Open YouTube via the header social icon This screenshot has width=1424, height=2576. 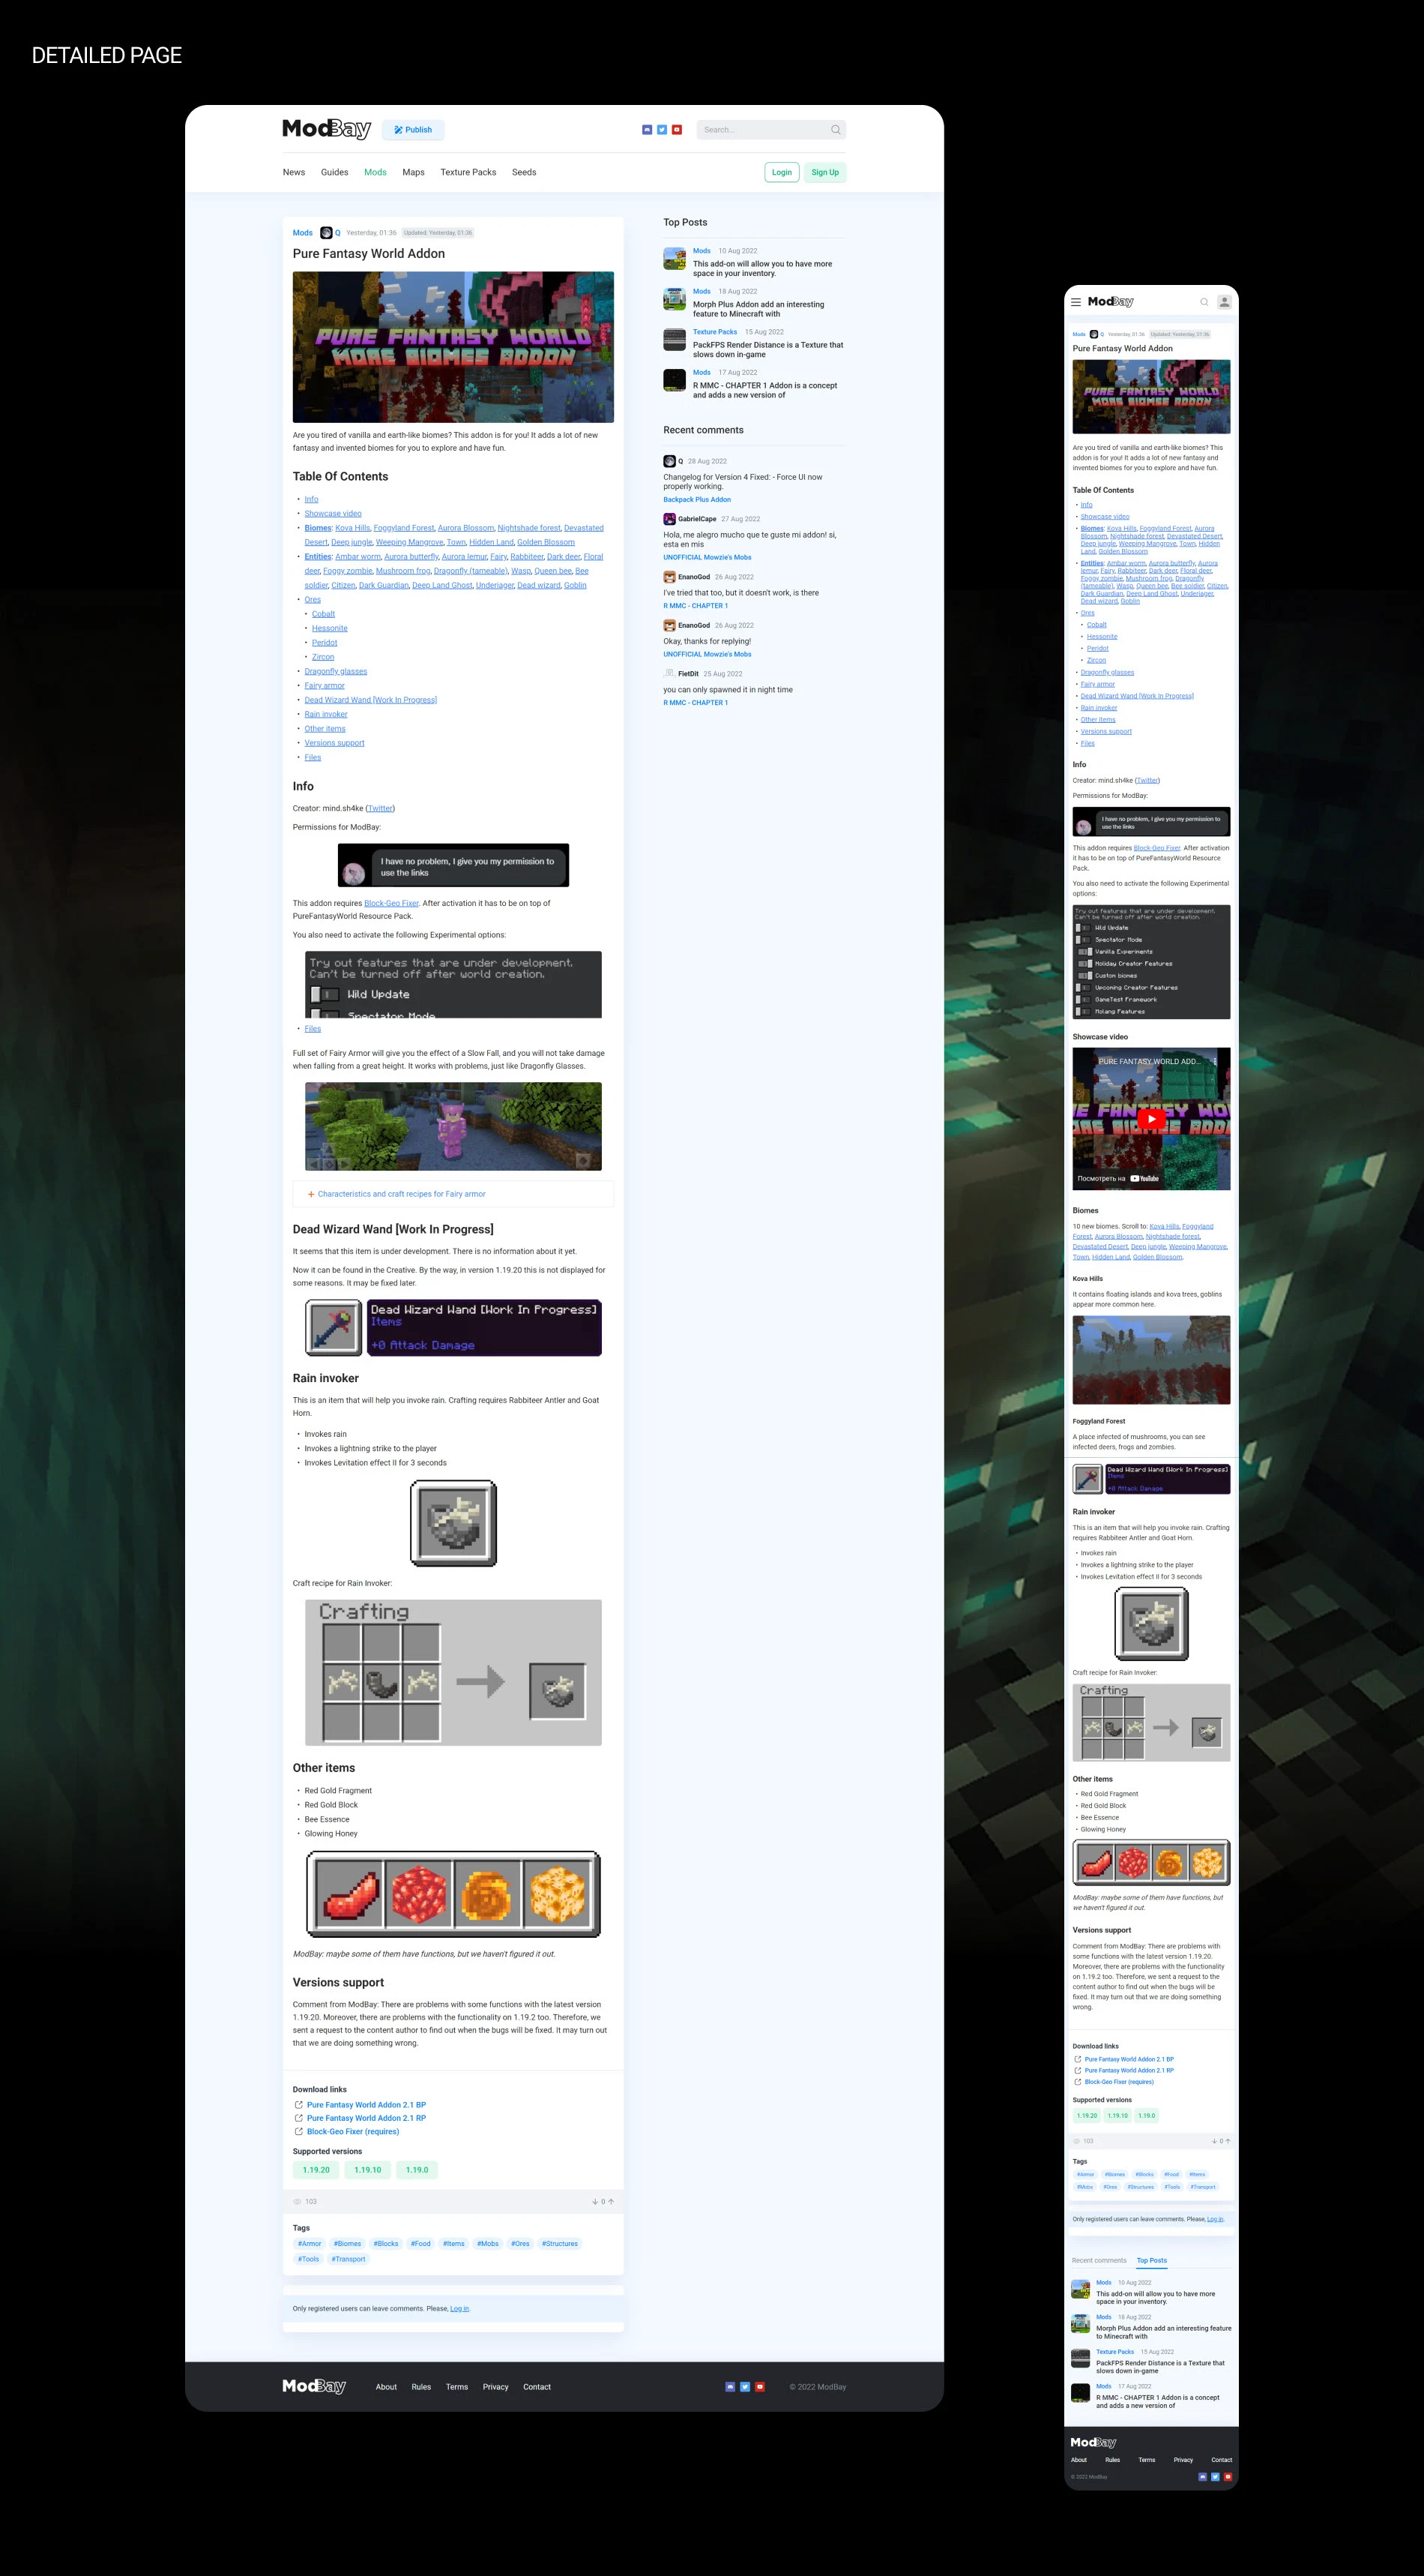point(677,130)
